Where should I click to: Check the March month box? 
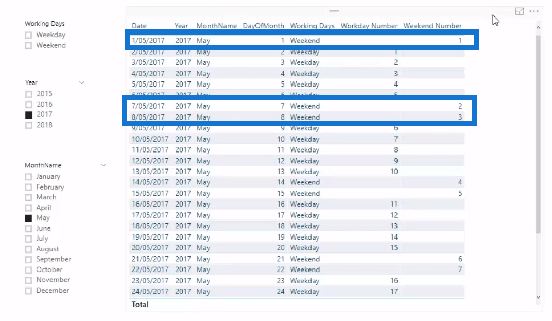[x=28, y=197]
